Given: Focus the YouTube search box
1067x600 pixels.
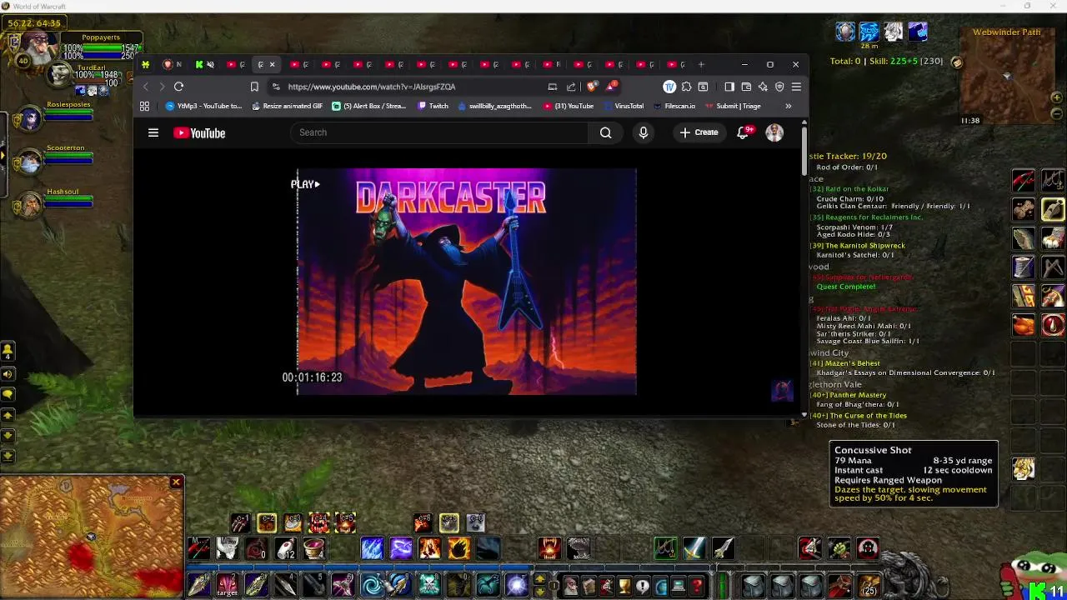Looking at the screenshot, I should click(x=439, y=132).
